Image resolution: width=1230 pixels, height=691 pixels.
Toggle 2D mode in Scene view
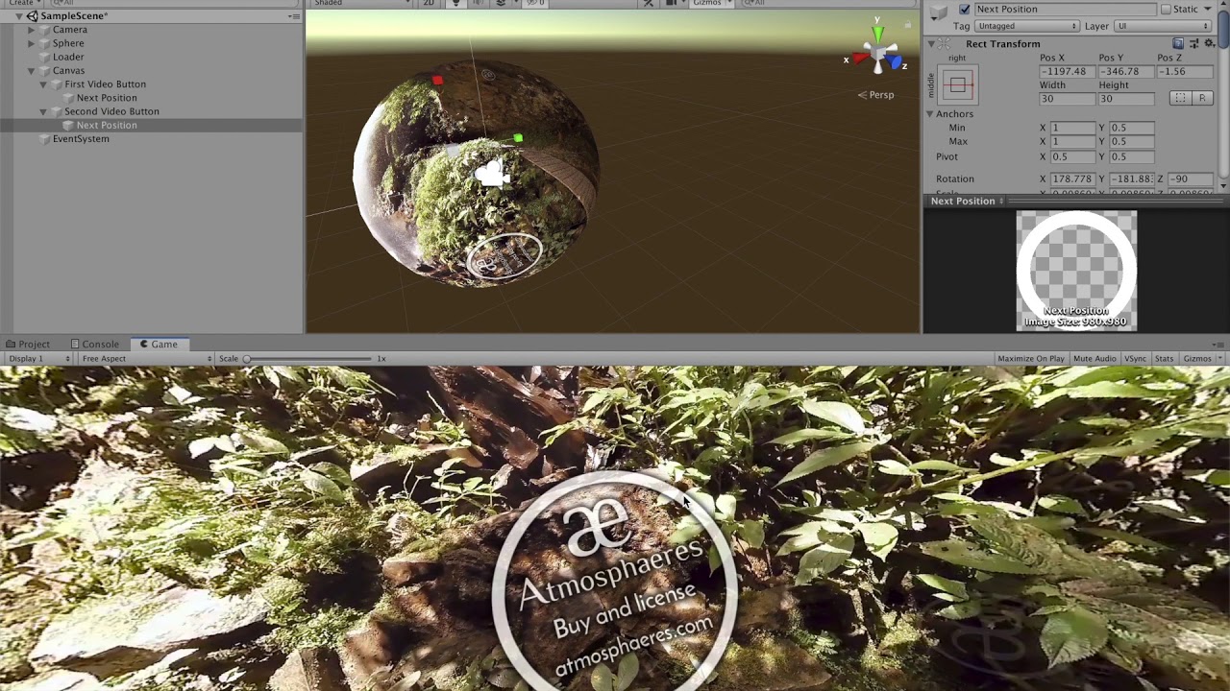429,3
